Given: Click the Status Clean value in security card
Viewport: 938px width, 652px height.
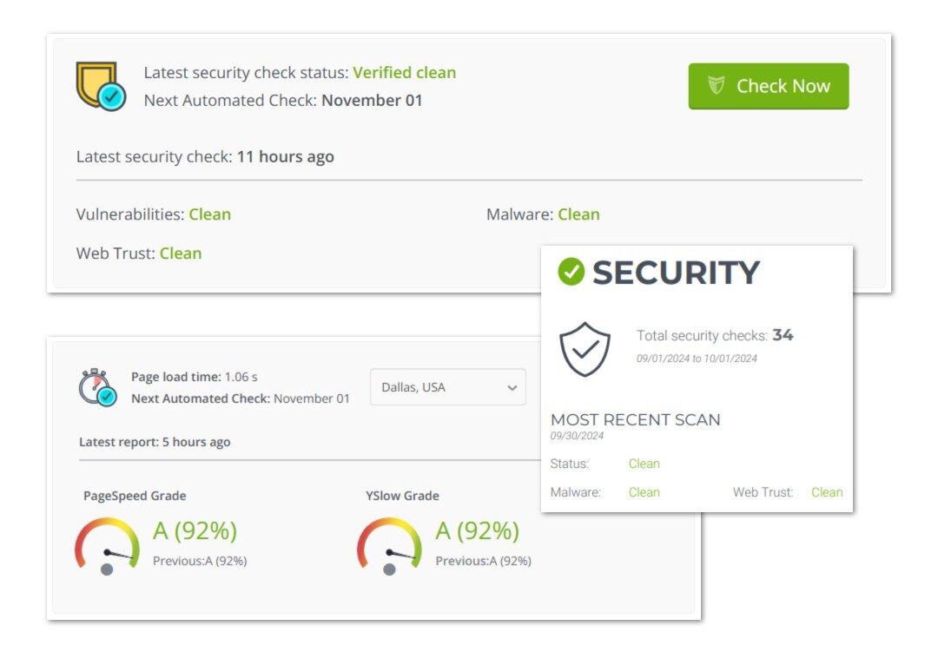Looking at the screenshot, I should tap(644, 464).
